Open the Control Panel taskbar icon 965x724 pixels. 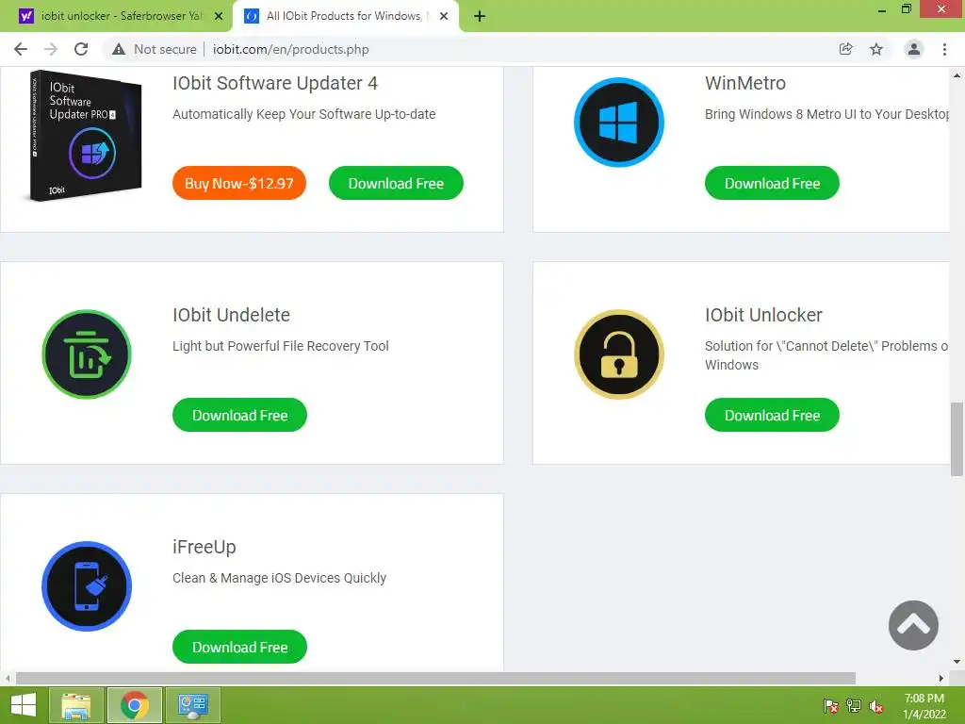click(x=192, y=705)
